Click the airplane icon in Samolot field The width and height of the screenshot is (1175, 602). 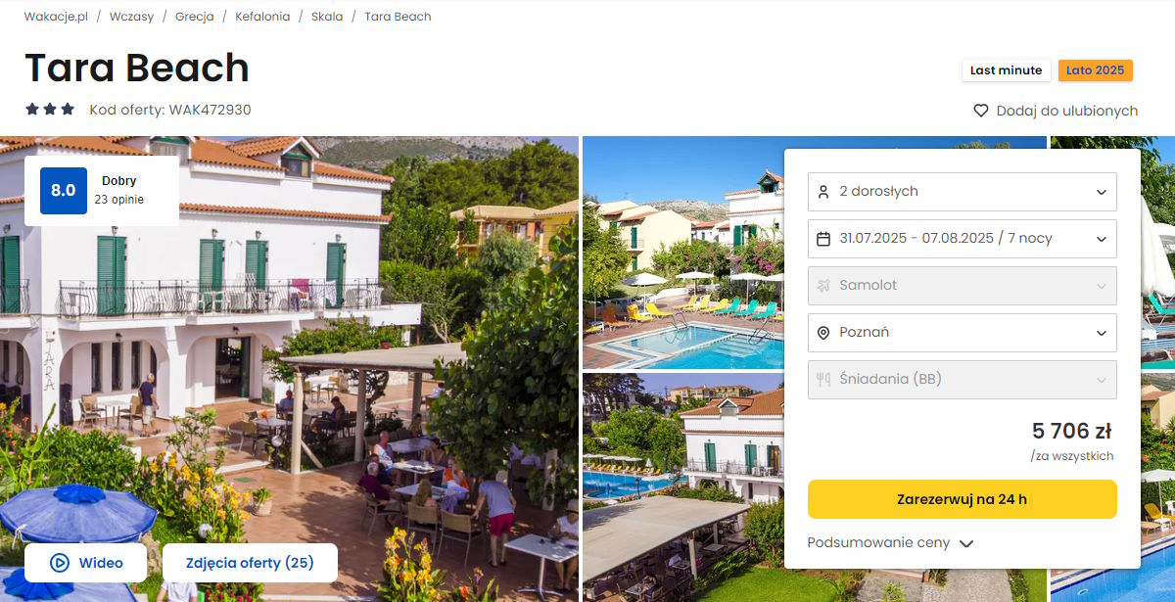click(x=823, y=286)
